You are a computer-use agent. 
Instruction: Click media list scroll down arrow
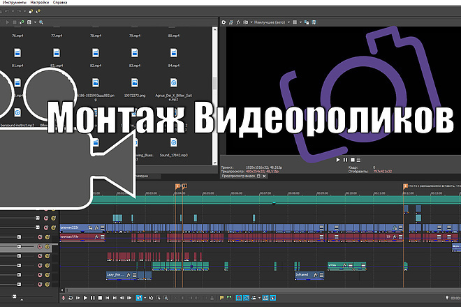[215, 163]
